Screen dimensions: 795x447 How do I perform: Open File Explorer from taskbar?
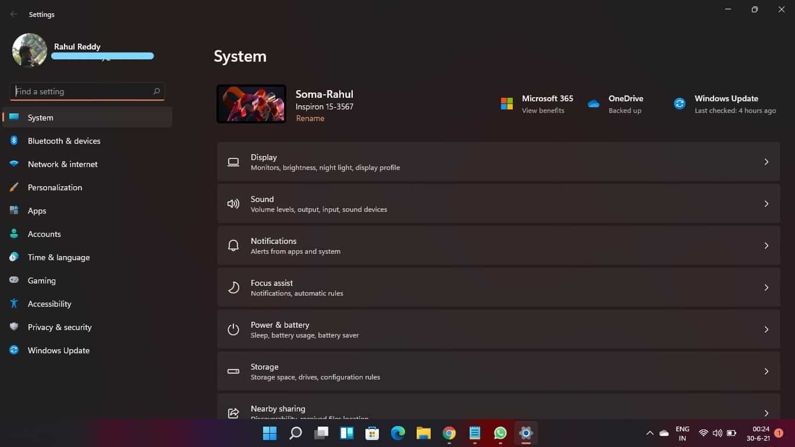tap(423, 433)
